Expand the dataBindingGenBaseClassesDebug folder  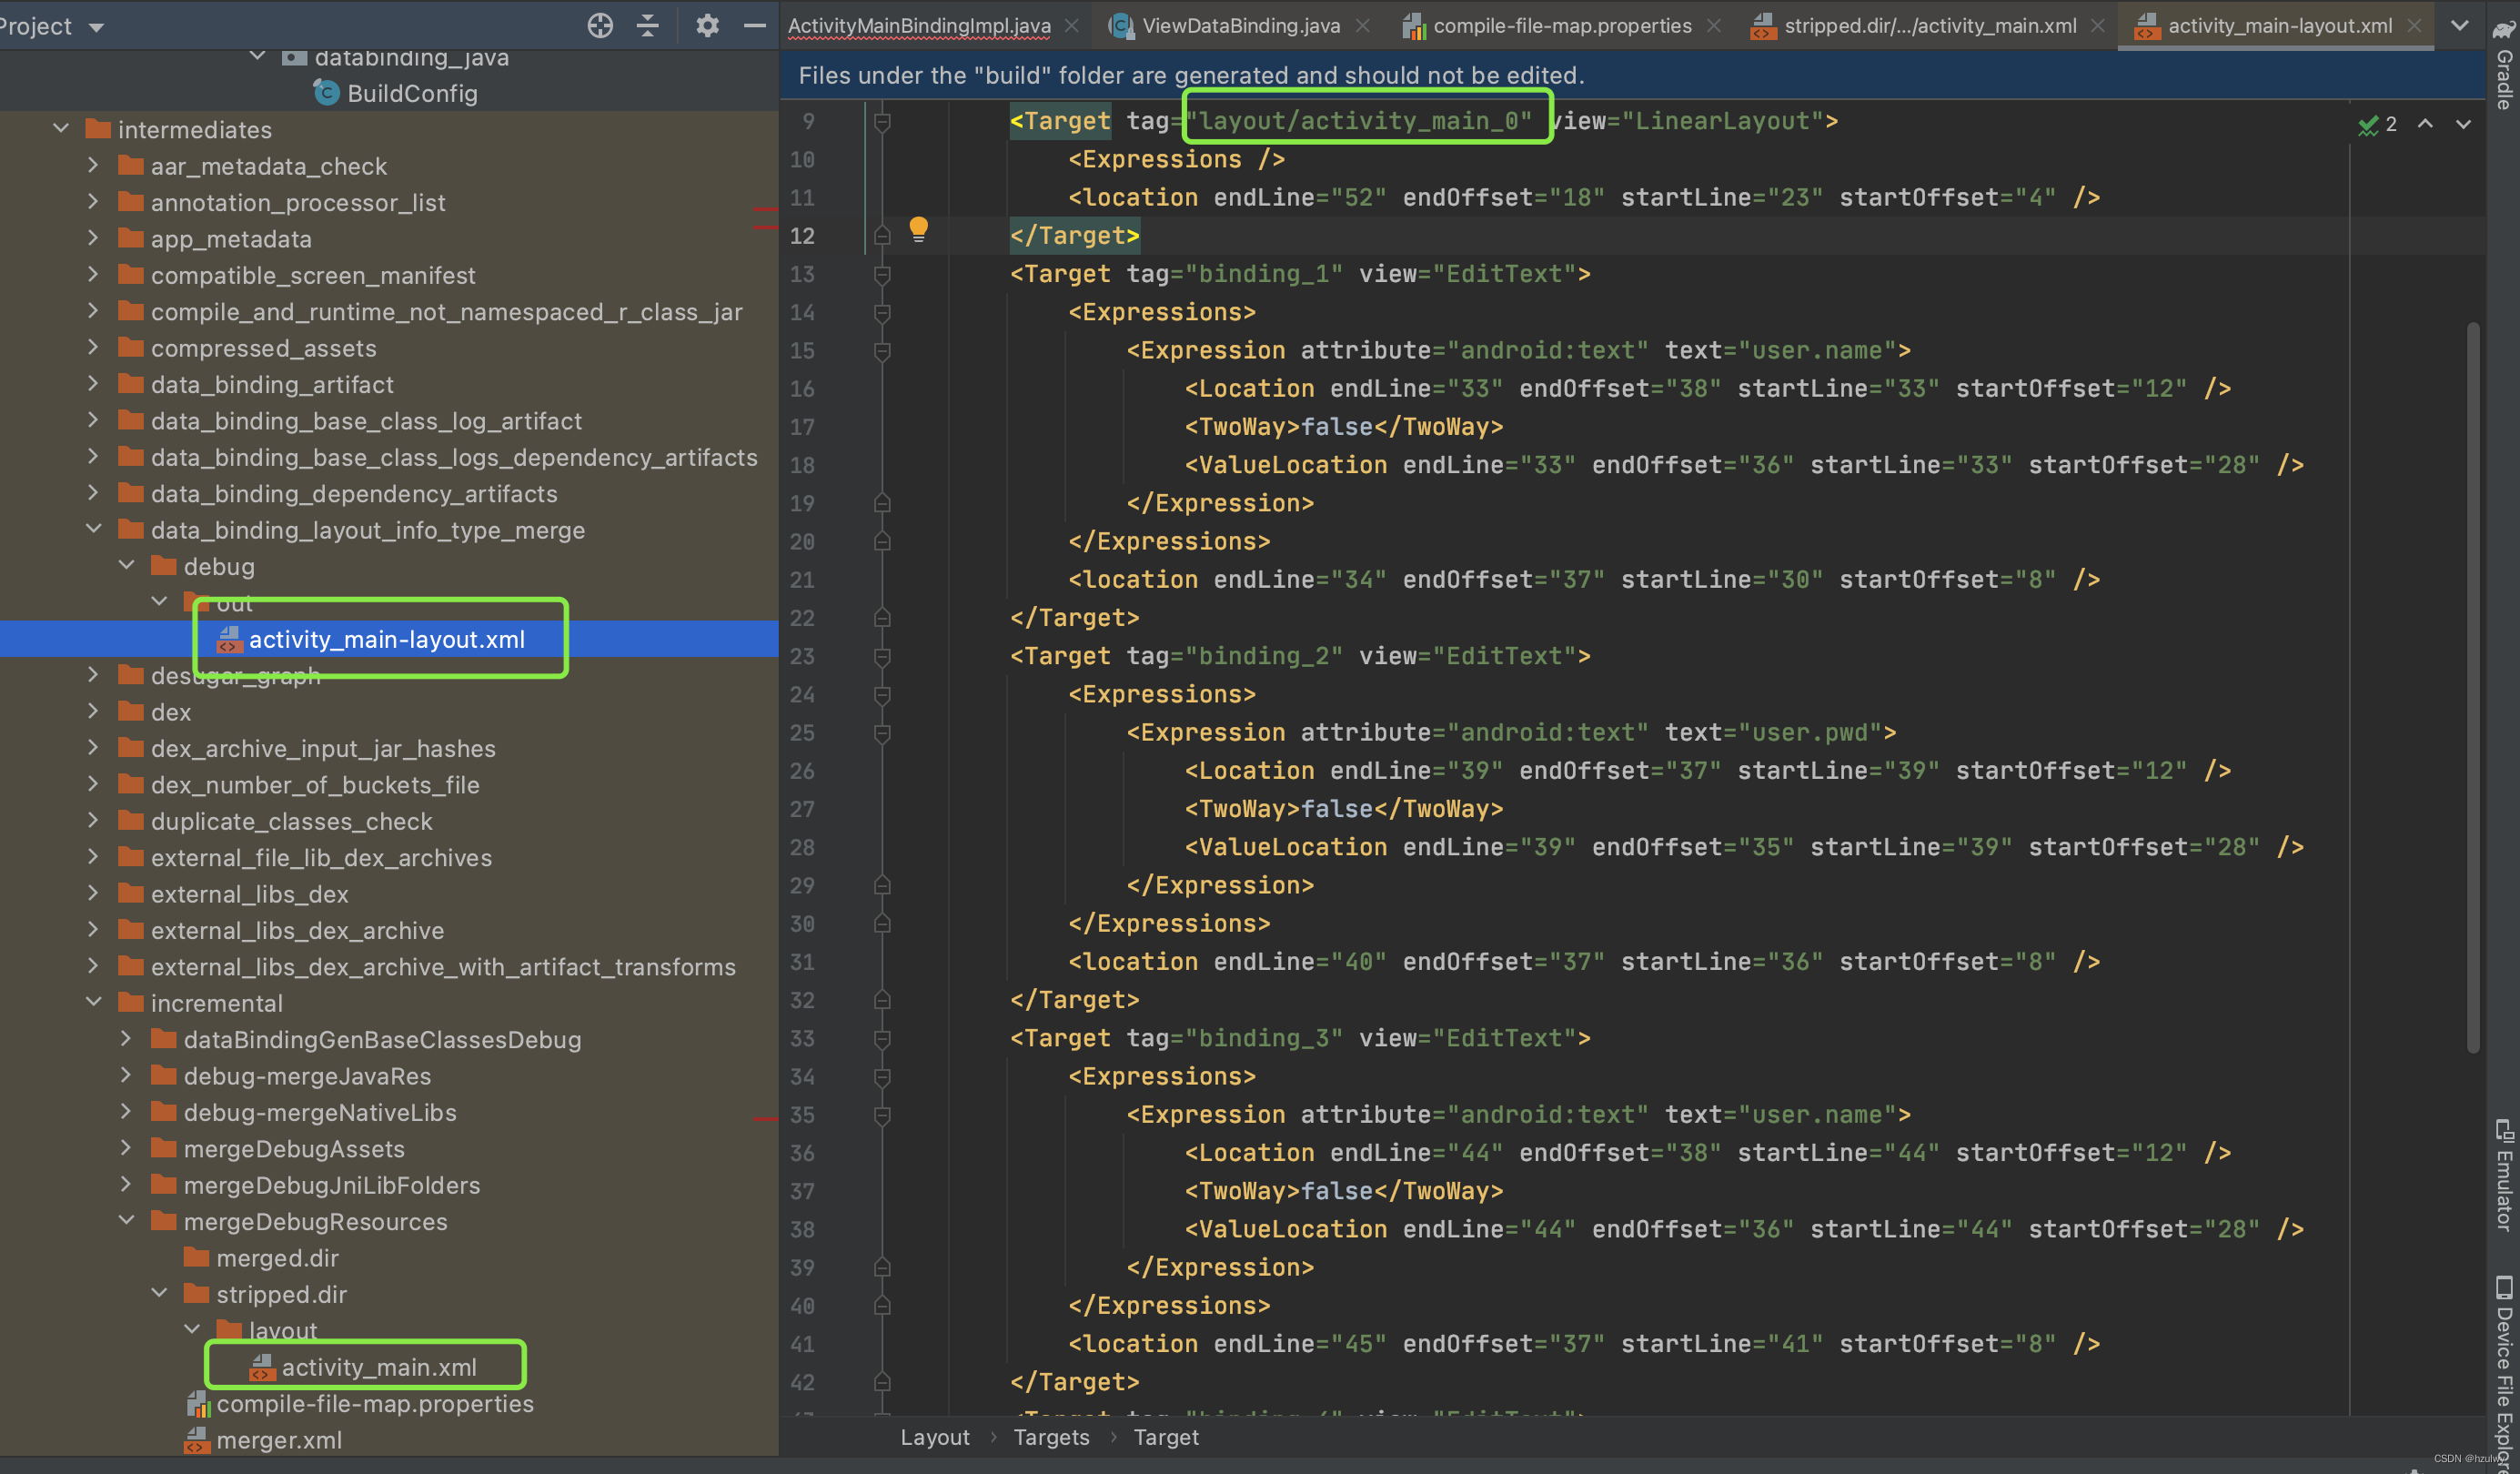[126, 1039]
